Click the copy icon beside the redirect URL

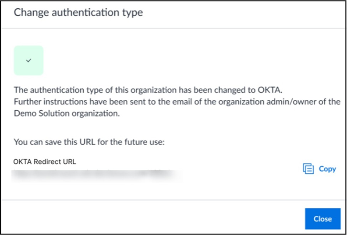308,169
